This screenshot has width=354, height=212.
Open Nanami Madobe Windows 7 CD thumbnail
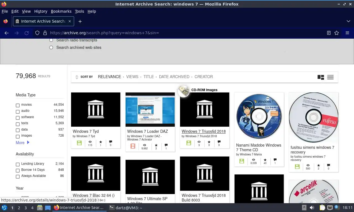(x=259, y=116)
